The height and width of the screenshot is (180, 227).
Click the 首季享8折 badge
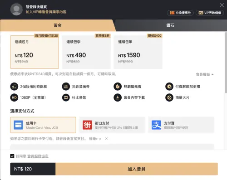pos(103,36)
